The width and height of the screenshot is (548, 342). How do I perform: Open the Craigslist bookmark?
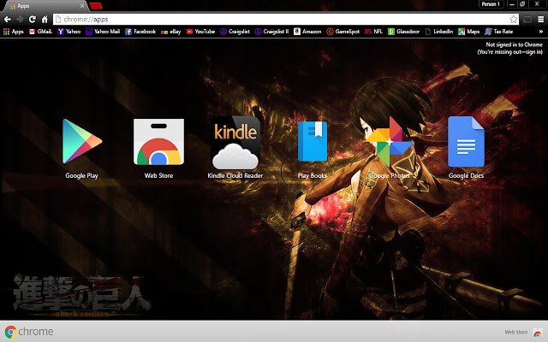click(235, 32)
